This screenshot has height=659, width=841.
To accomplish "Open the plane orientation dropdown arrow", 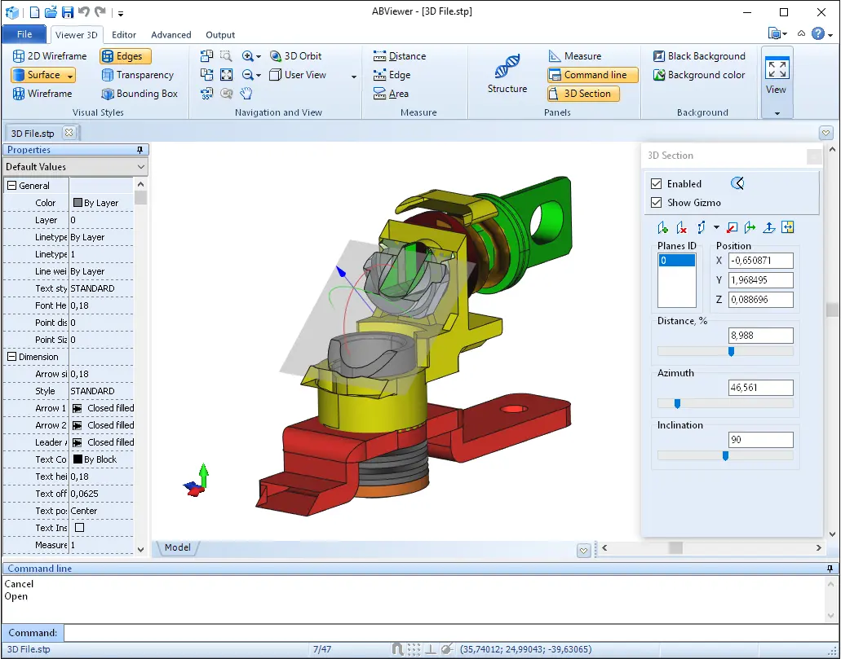I will coord(716,228).
